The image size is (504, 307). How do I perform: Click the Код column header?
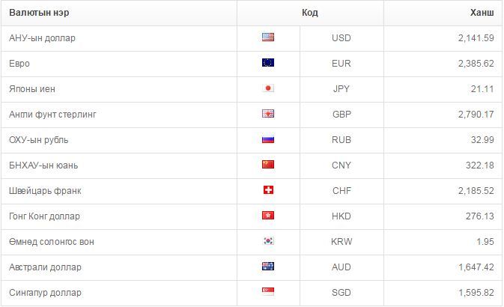pos(310,13)
